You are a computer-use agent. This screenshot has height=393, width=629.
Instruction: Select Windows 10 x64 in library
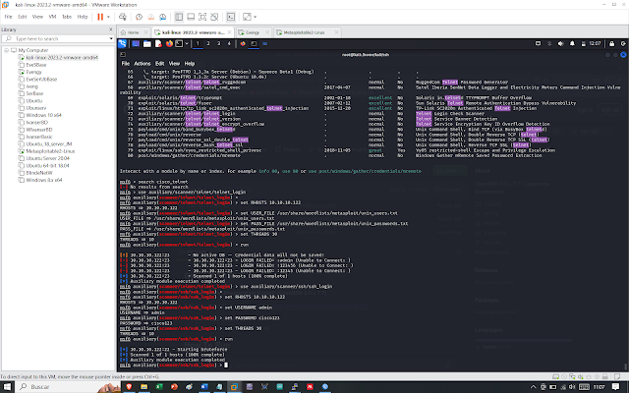coord(43,115)
